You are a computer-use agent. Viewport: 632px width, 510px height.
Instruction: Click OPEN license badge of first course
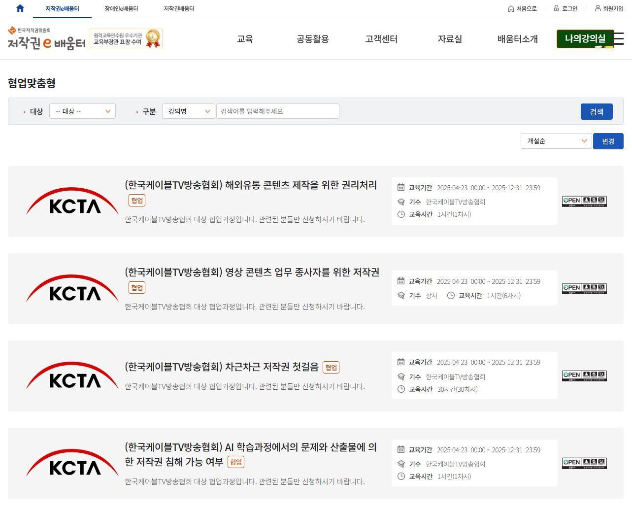[584, 201]
